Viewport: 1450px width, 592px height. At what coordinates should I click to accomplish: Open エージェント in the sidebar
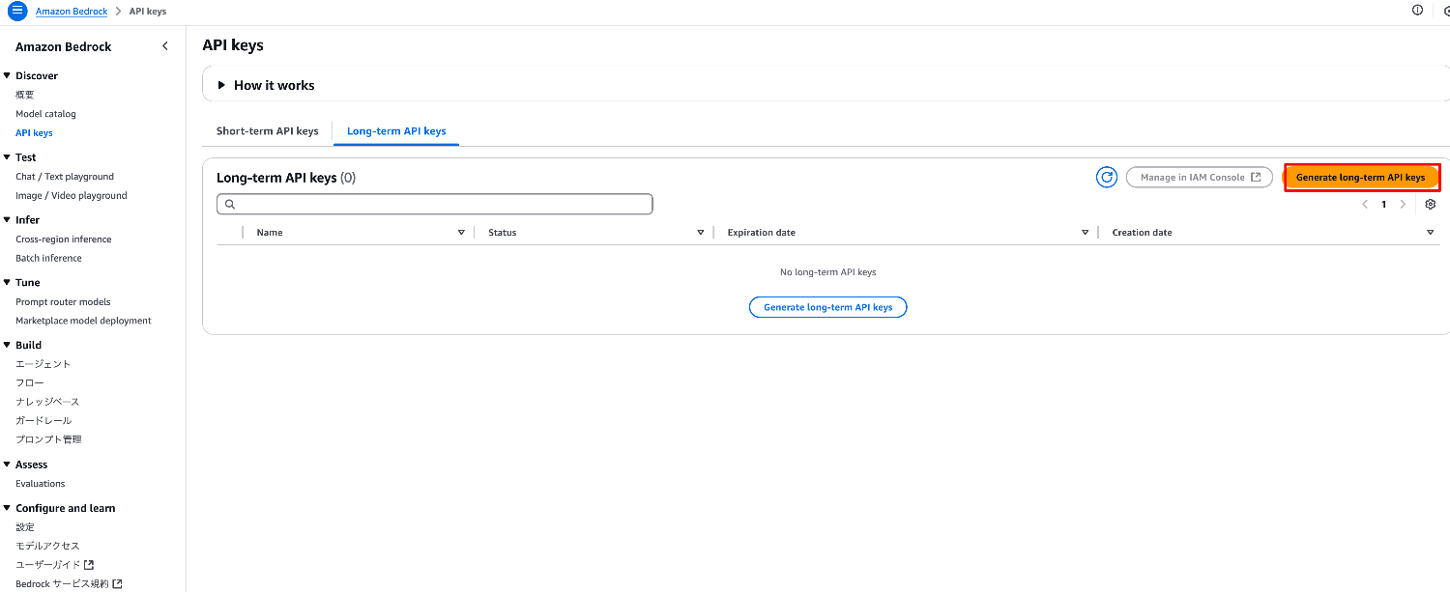point(43,364)
